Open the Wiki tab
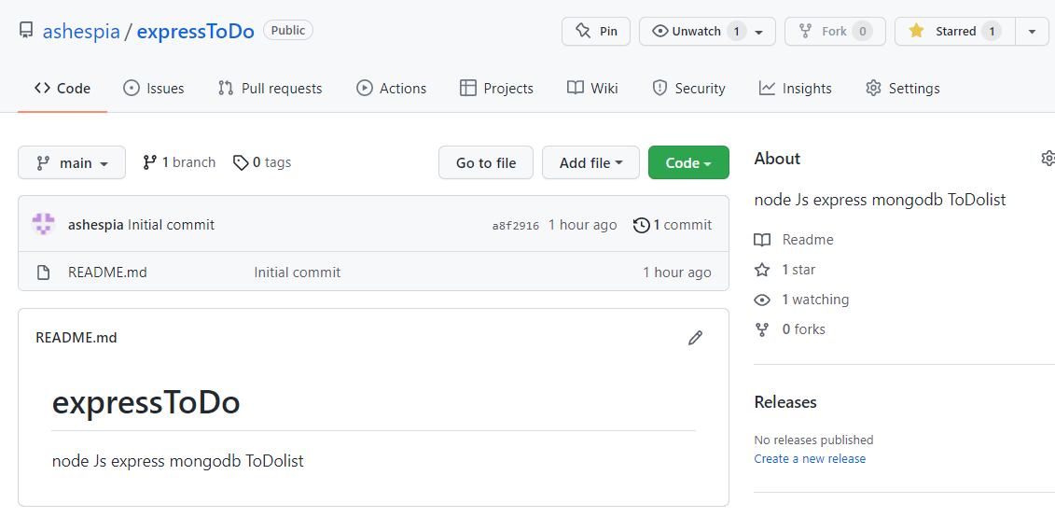The image size is (1055, 517). [x=592, y=88]
